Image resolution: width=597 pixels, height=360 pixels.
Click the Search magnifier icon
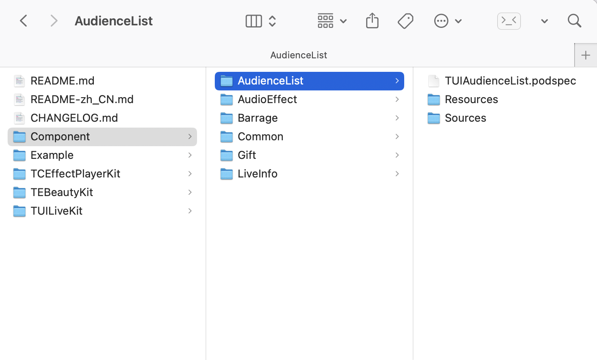point(574,21)
